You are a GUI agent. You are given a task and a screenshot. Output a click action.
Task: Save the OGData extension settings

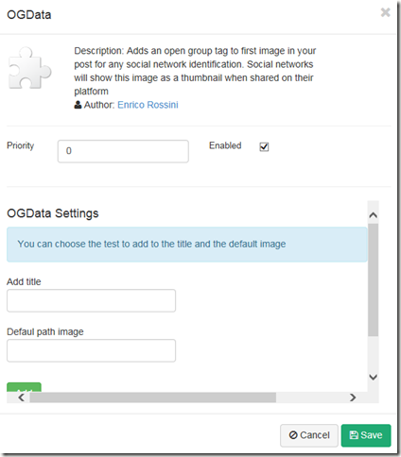366,435
